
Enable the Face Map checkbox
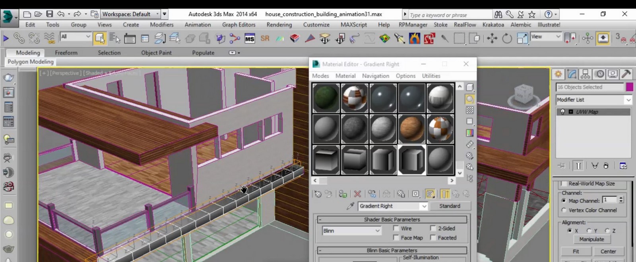pyautogui.click(x=396, y=237)
